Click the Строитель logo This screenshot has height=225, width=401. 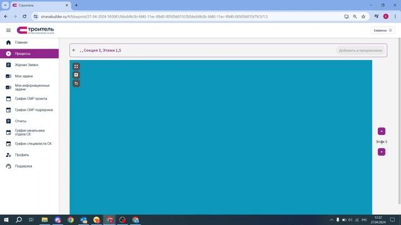[x=35, y=30]
